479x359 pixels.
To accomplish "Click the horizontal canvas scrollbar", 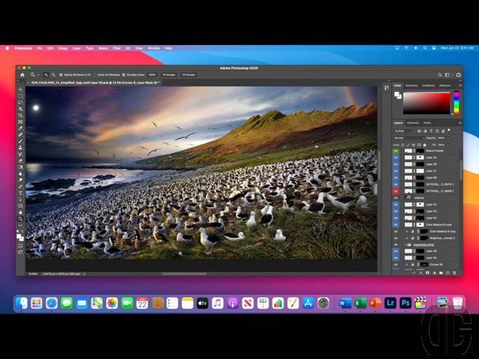I will click(184, 274).
